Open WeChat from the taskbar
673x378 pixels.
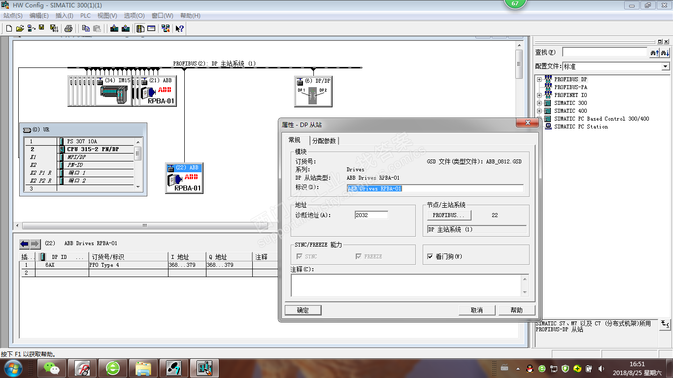coord(51,368)
